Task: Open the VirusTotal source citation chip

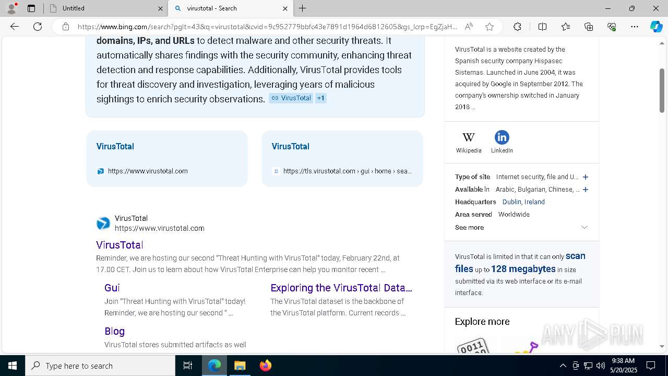Action: tap(291, 98)
